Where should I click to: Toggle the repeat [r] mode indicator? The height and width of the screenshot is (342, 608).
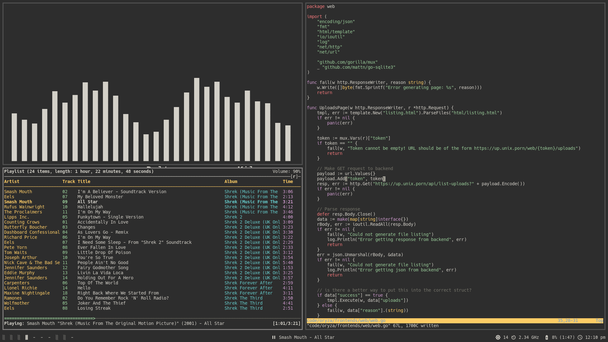tap(294, 176)
